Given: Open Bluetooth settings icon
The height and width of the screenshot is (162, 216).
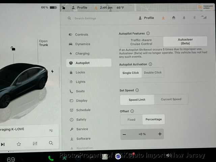Looking at the screenshot, I should [x=194, y=18].
